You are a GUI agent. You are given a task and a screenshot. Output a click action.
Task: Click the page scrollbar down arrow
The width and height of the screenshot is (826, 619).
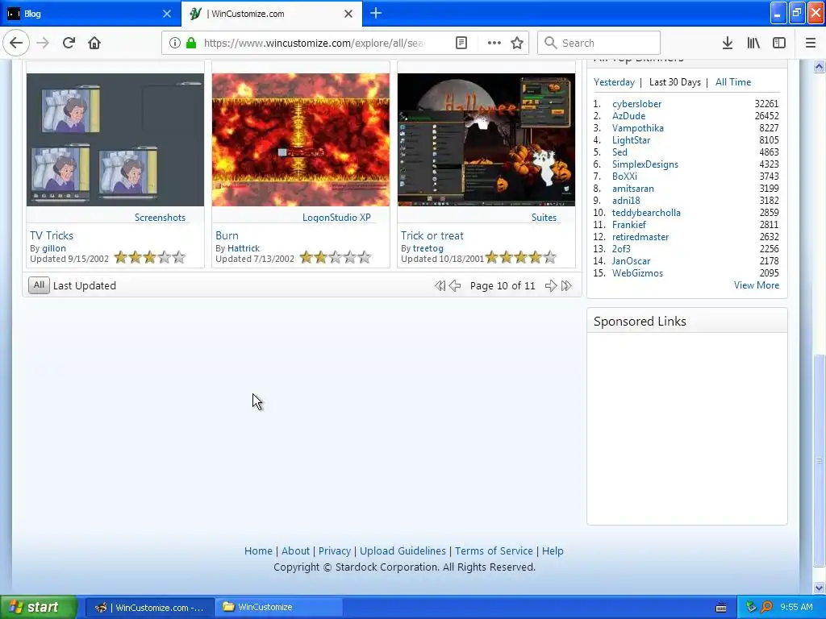point(820,588)
